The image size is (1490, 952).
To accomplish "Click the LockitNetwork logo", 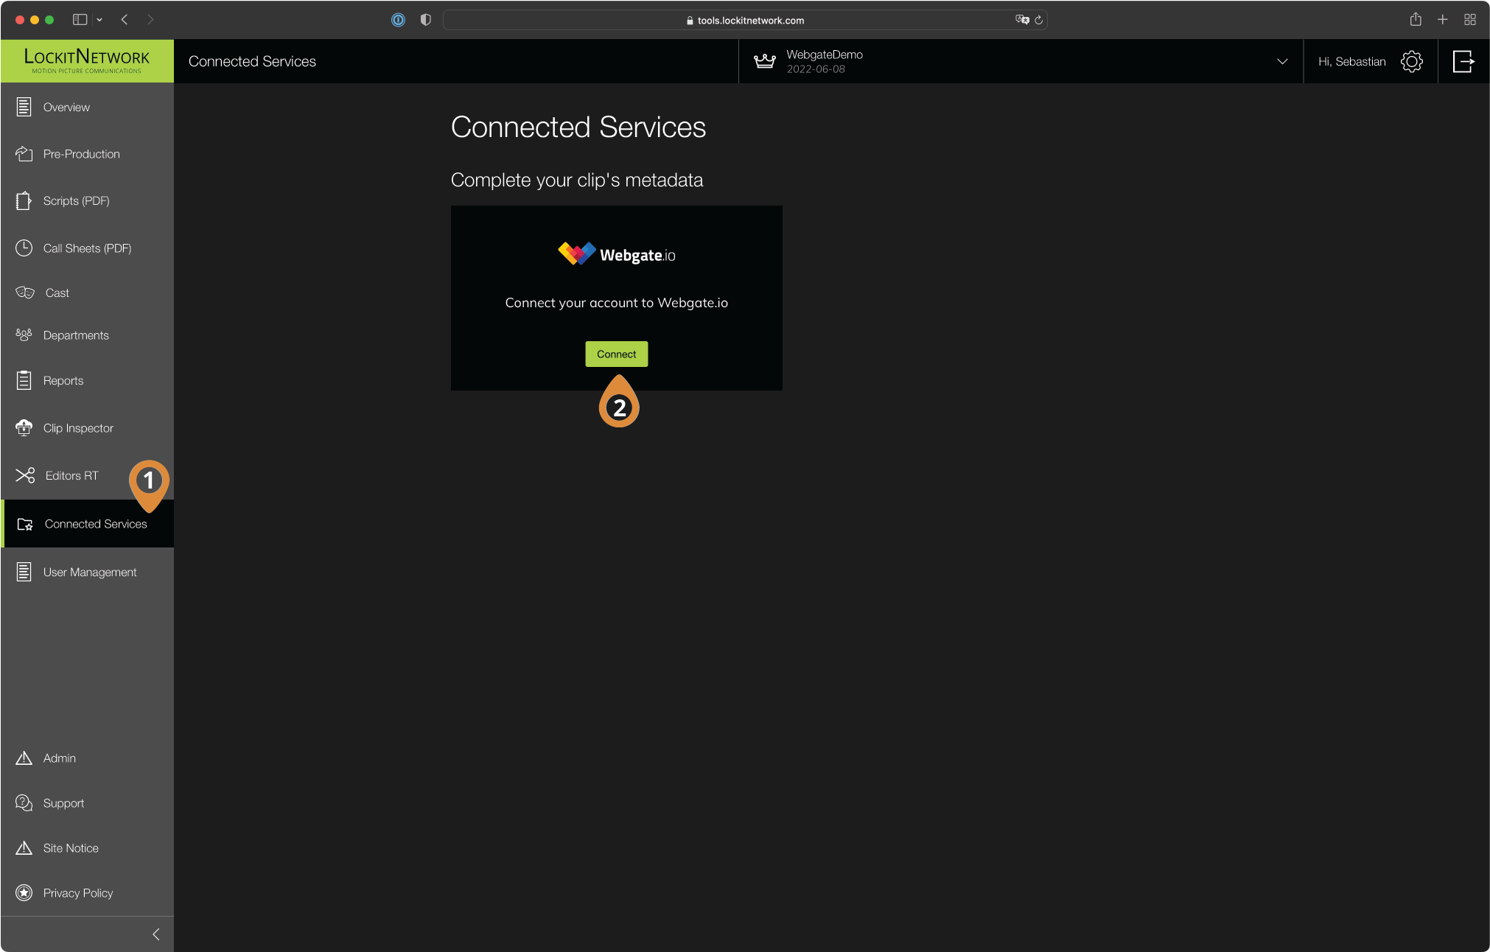I will point(87,60).
